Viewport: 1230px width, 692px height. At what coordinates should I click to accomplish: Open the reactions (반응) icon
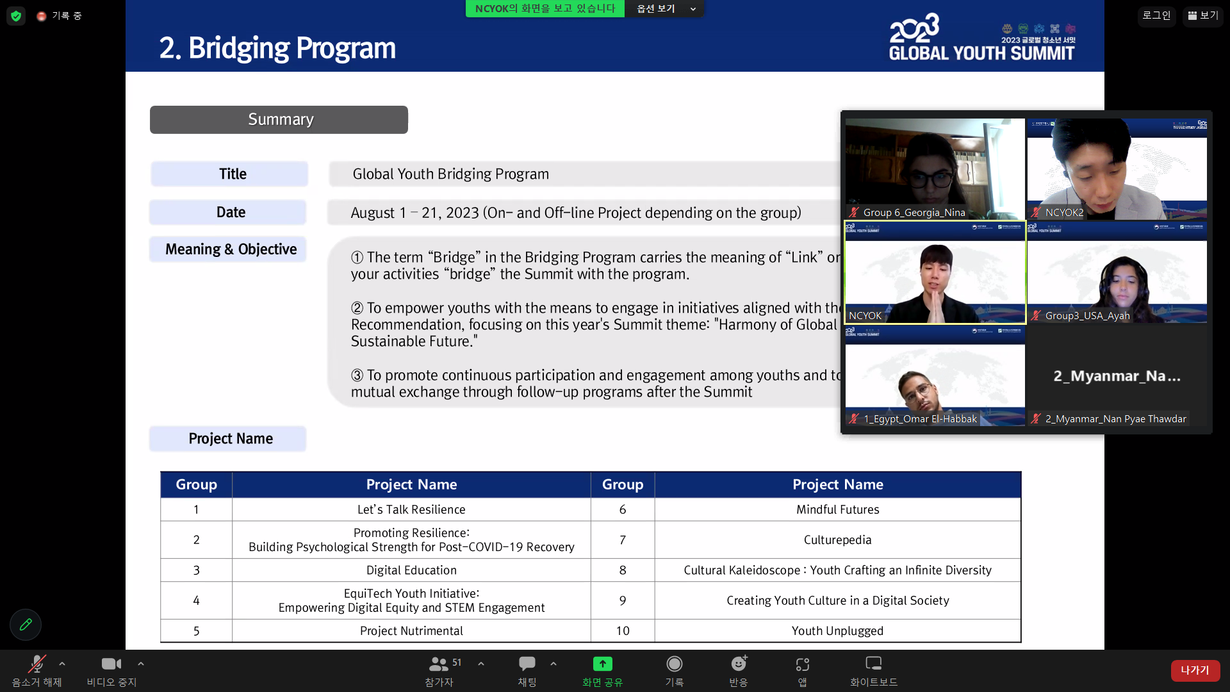[739, 664]
